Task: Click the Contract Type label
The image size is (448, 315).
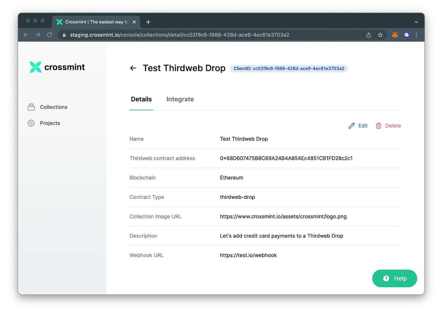Action: (x=147, y=197)
